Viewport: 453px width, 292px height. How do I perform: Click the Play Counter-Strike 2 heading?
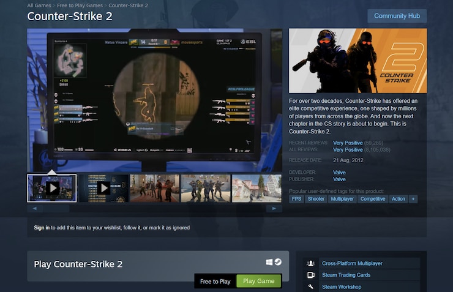pyautogui.click(x=78, y=264)
